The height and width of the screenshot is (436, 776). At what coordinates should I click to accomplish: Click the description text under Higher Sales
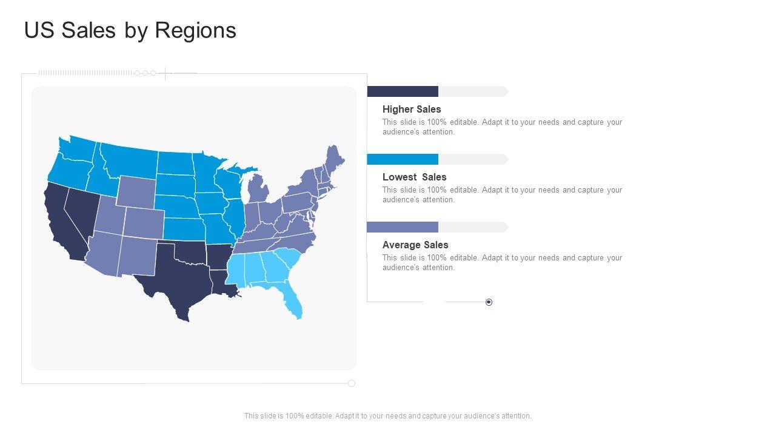pos(502,127)
